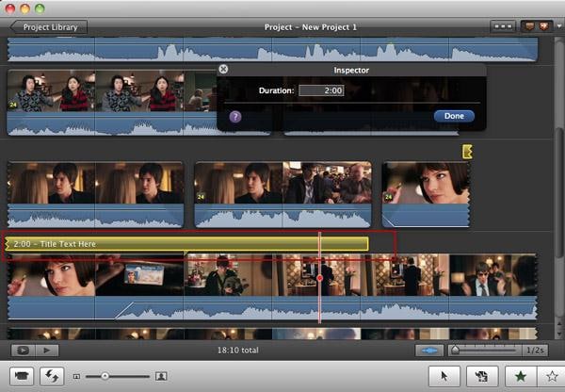Screen dimensions: 565x392
Task: Click the 'Project – New Project 1' title
Action: [x=311, y=27]
